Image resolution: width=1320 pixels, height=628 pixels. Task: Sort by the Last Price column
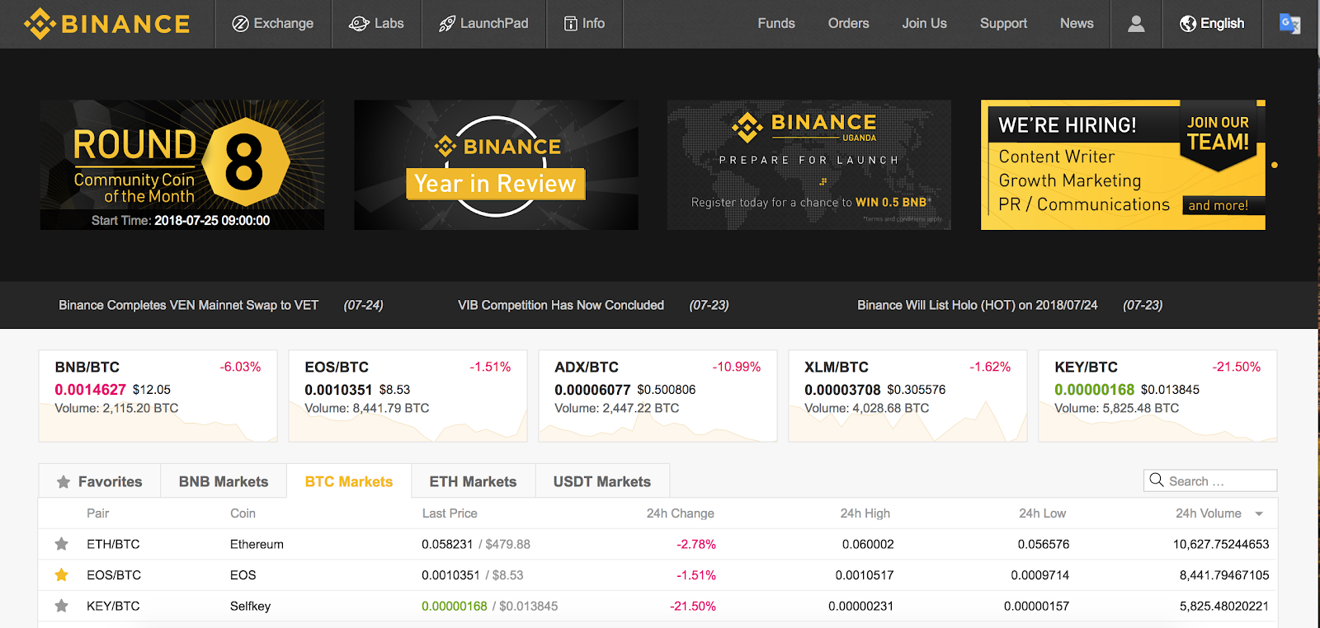click(450, 513)
